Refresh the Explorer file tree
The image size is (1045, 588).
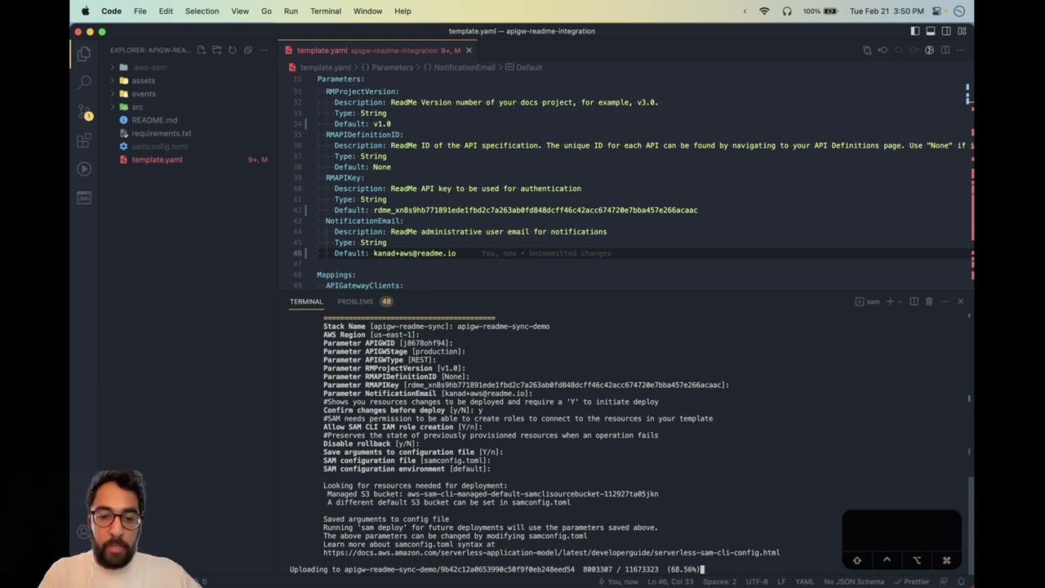pos(232,50)
